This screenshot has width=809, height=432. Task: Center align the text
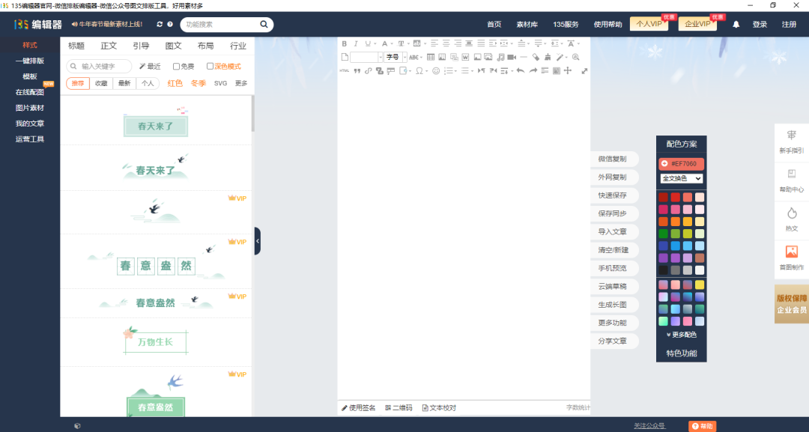(x=446, y=43)
